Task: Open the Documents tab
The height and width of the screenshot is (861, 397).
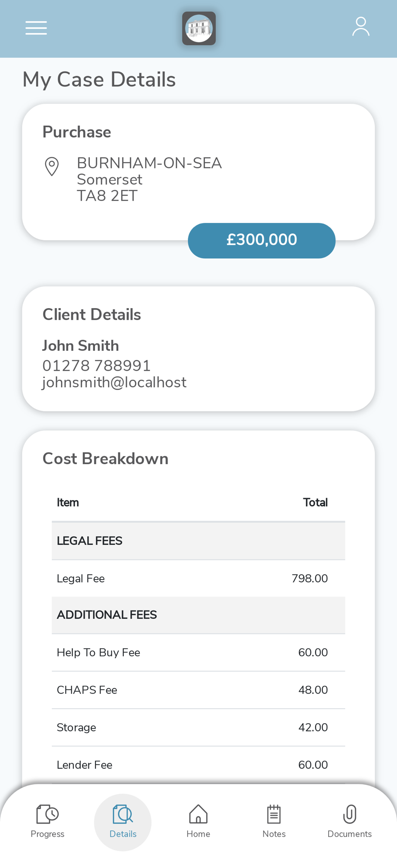Action: [x=349, y=821]
